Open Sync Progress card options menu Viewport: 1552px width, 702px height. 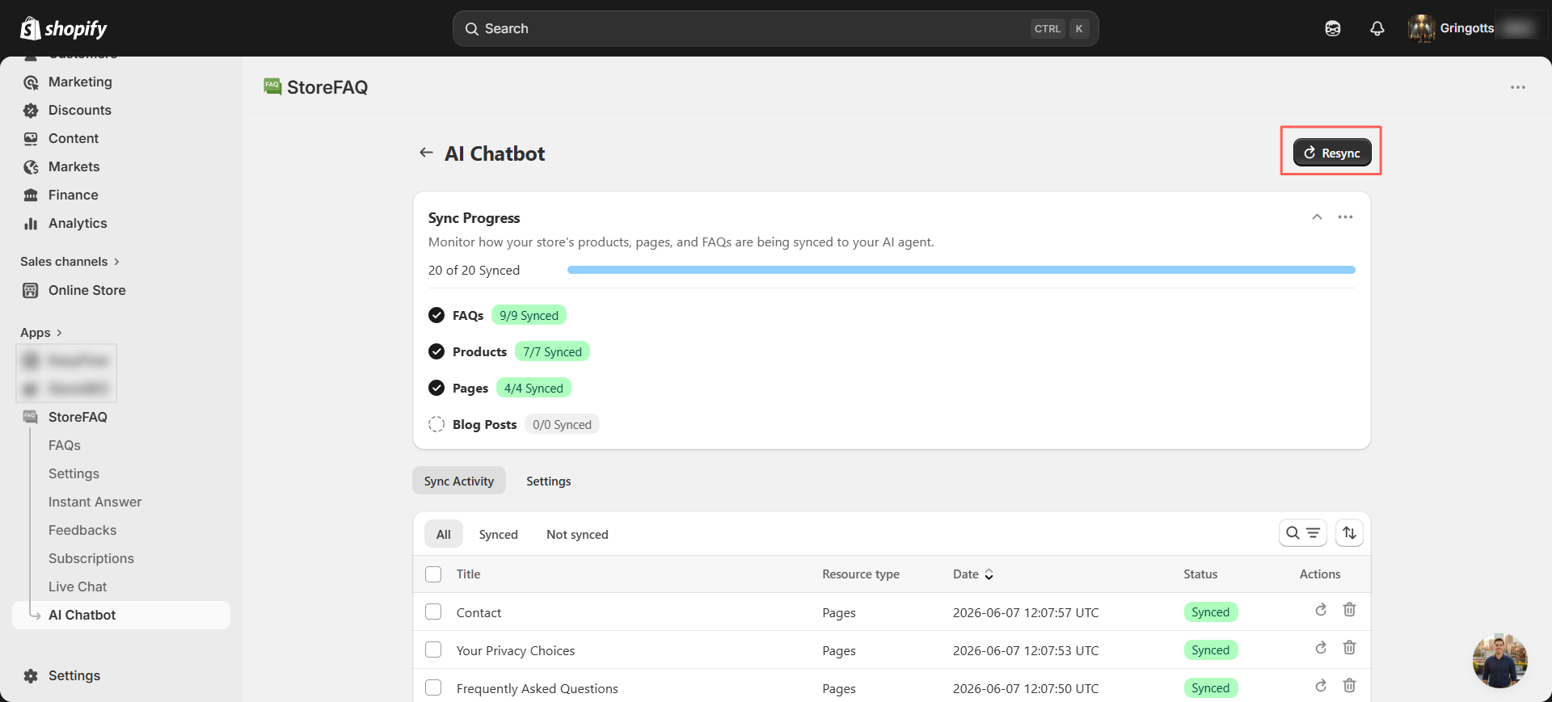click(1345, 217)
